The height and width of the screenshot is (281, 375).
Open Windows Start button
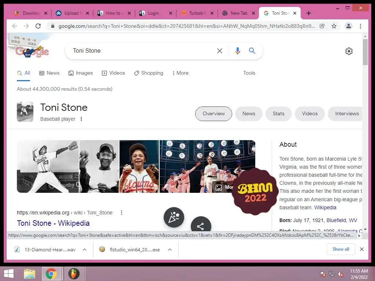9,274
